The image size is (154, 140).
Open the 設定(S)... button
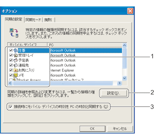[x=114, y=93]
